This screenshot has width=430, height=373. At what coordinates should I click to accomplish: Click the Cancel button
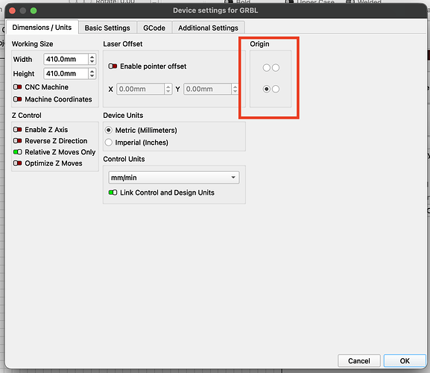[x=359, y=360]
